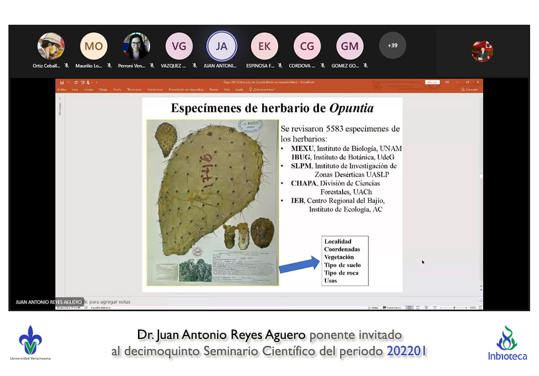Switch to Normal view icon in status bar
The image size is (539, 376).
click(409, 308)
